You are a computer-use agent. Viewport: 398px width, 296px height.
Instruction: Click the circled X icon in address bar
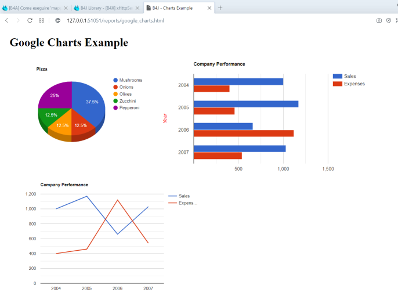(x=389, y=20)
